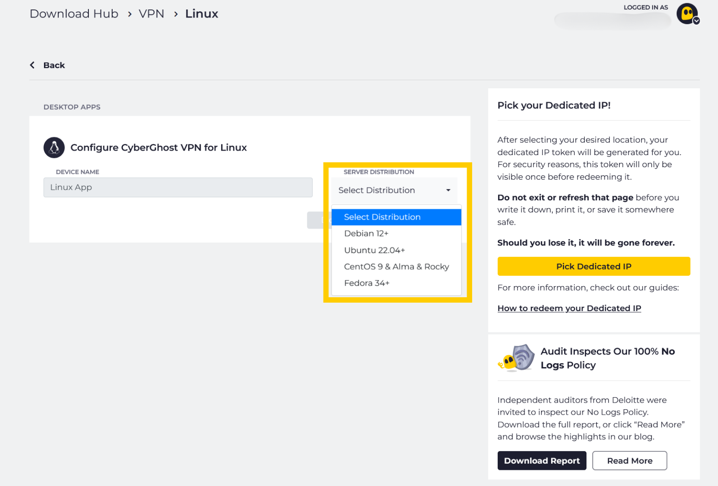The height and width of the screenshot is (486, 718).
Task: Select Ubuntu 22.04+ distribution option
Action: 396,250
